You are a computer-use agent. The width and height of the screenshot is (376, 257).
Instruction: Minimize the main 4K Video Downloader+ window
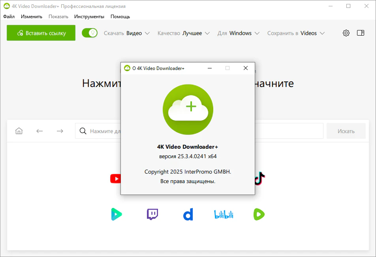coord(331,6)
